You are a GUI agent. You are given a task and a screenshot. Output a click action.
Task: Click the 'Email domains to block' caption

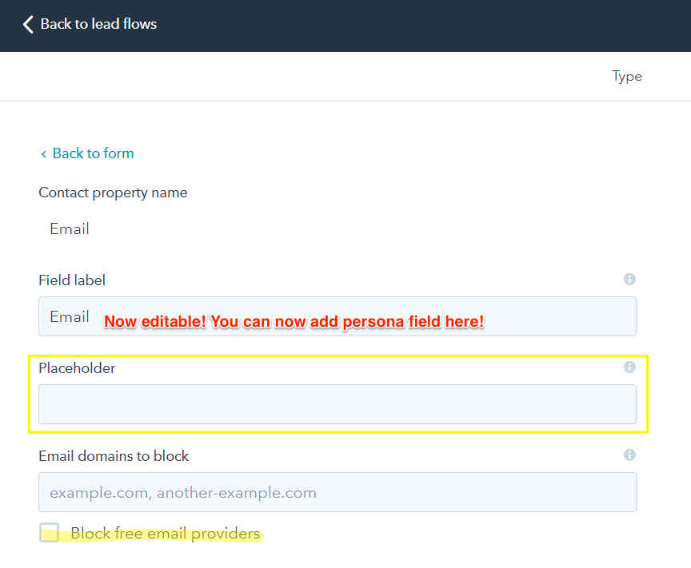(x=114, y=456)
